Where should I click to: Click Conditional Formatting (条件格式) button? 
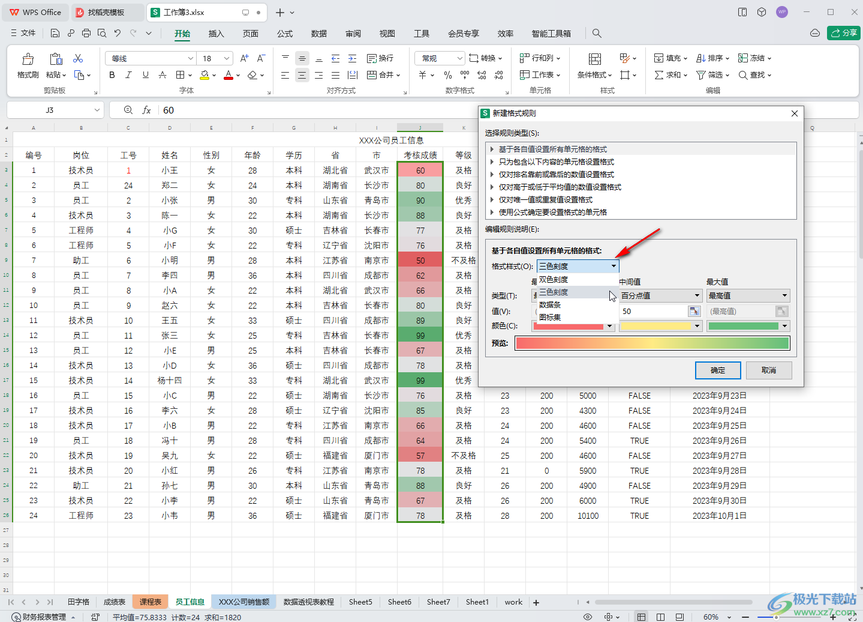[594, 66]
